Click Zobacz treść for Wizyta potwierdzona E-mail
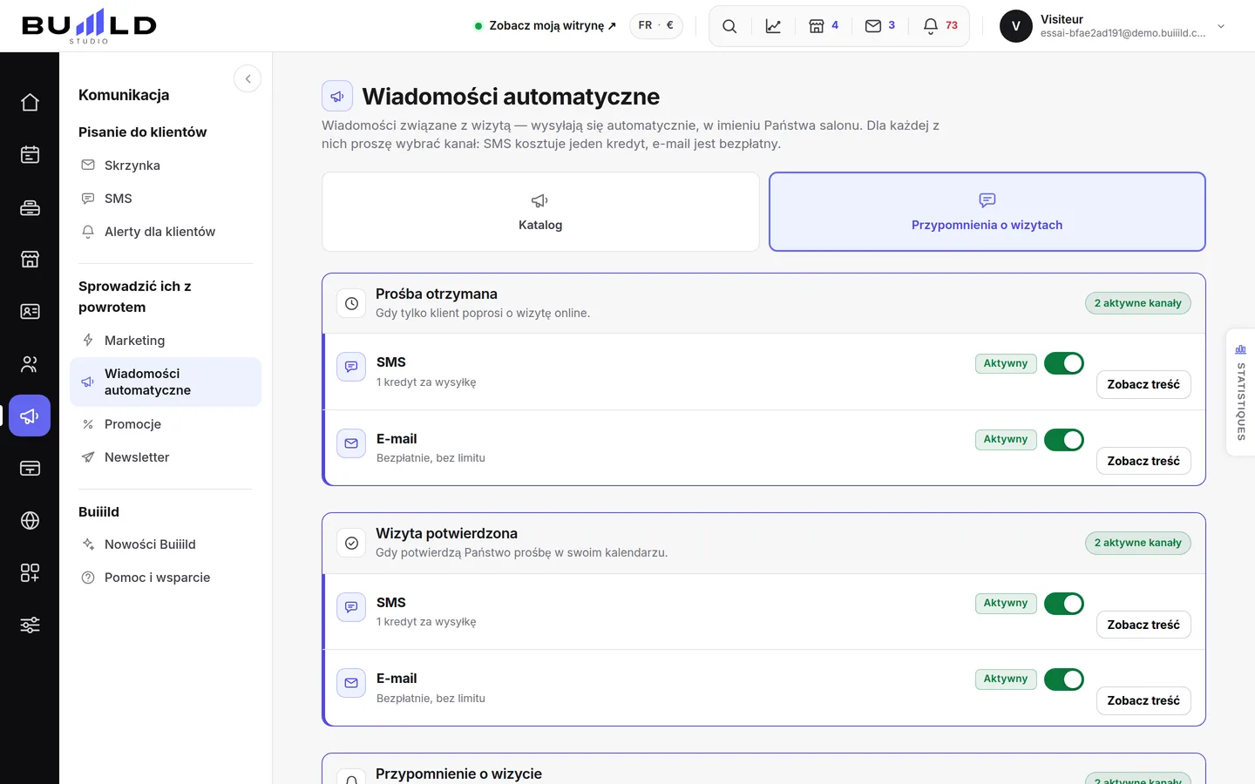Screen dimensions: 1255x784 [1143, 700]
